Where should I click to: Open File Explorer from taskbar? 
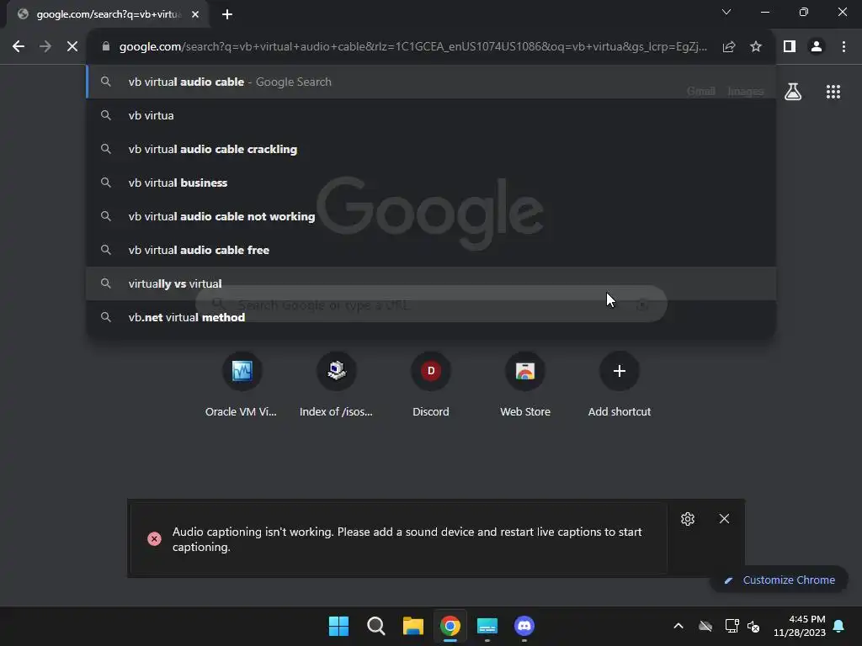pyautogui.click(x=412, y=626)
